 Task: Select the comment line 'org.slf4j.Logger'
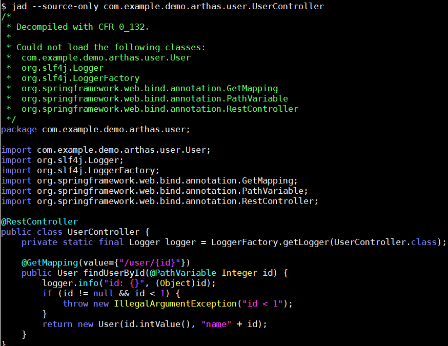click(63, 68)
